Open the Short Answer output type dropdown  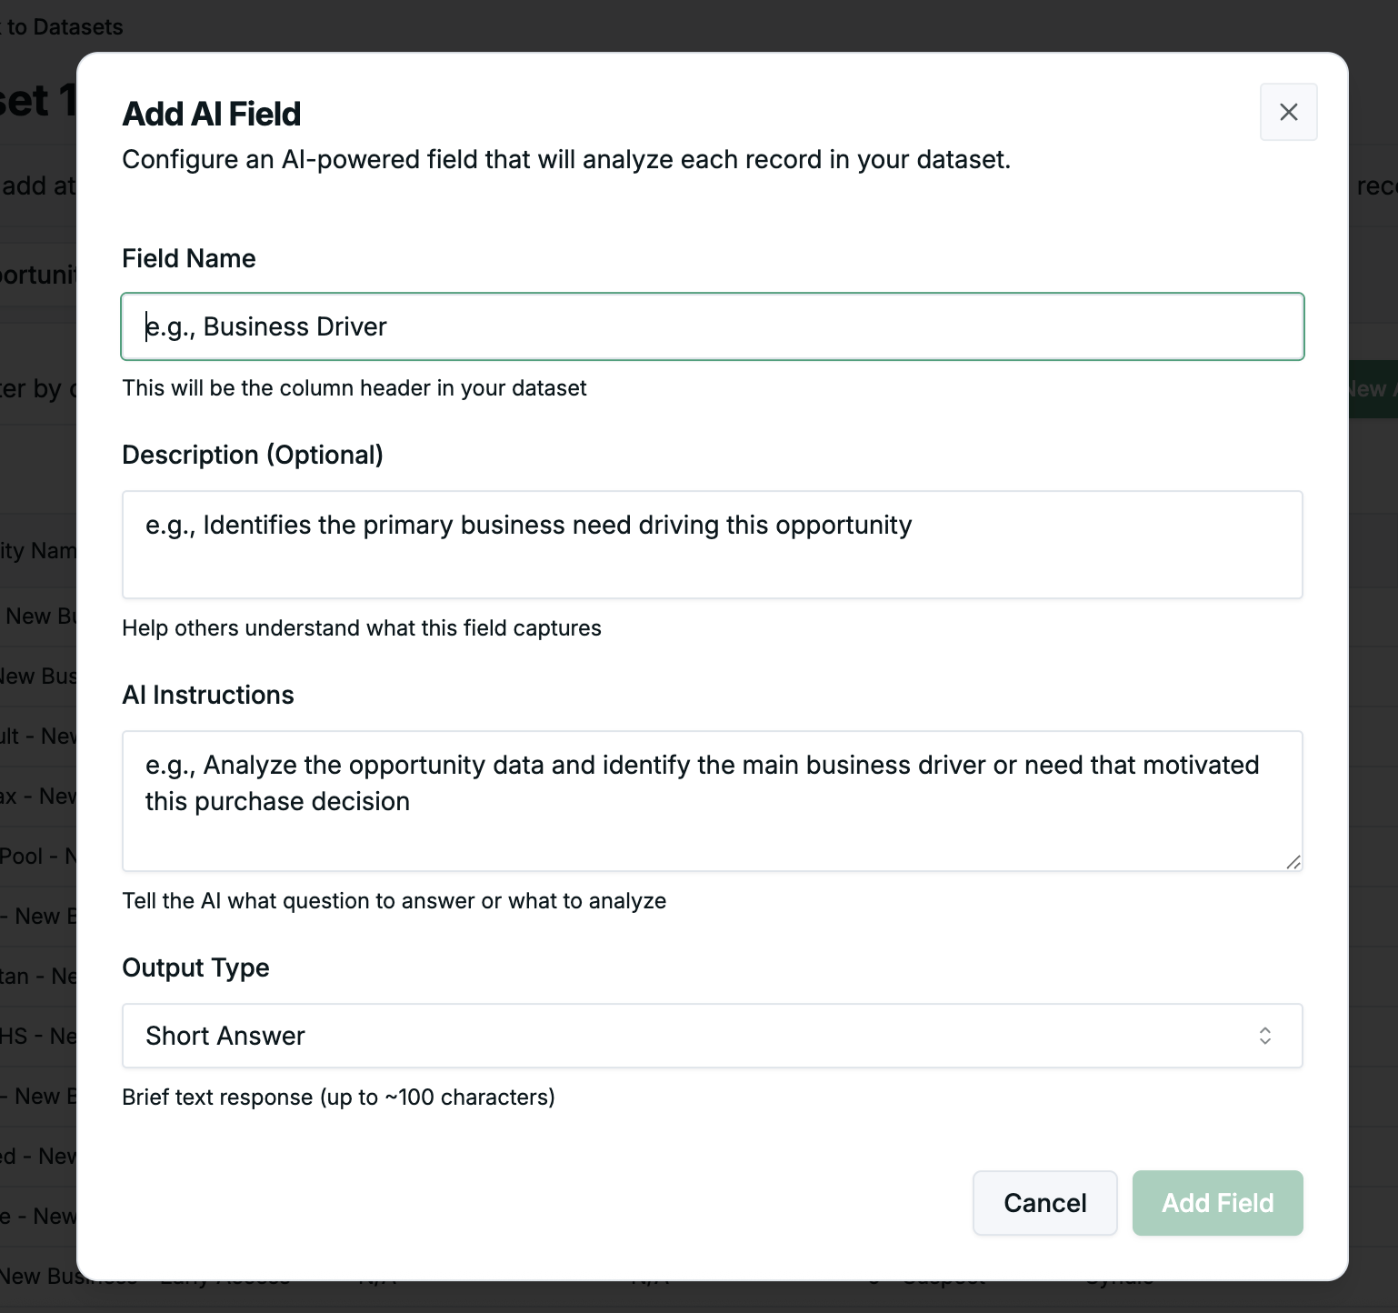click(x=713, y=1036)
